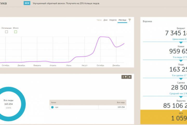This screenshot has width=187, height=125.
Task: Click the funnel arrow below Сделки
Action: (181, 96)
